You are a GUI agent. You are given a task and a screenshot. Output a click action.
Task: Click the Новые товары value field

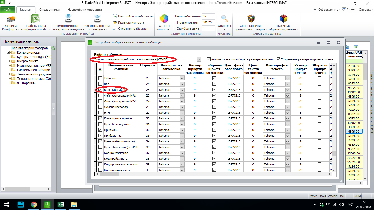pos(208,22)
